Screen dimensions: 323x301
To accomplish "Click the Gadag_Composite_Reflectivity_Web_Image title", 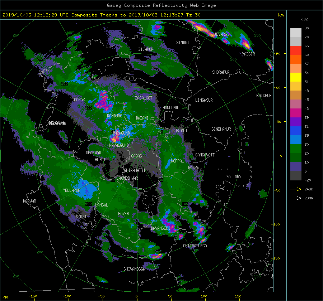I will point(161,5).
